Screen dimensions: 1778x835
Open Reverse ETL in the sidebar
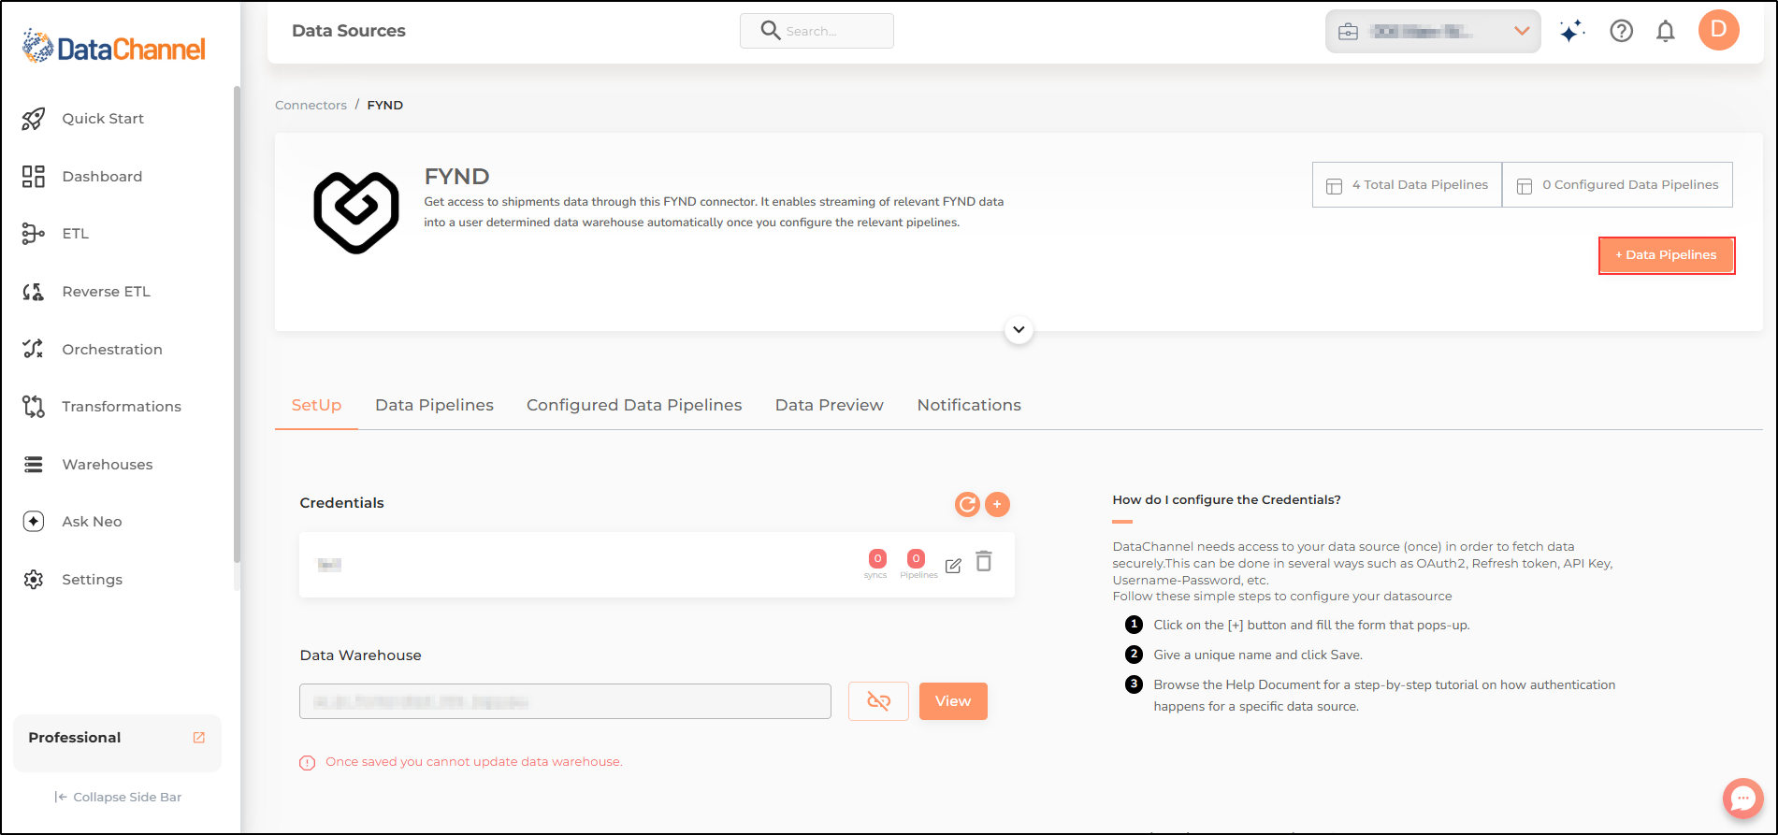point(106,292)
